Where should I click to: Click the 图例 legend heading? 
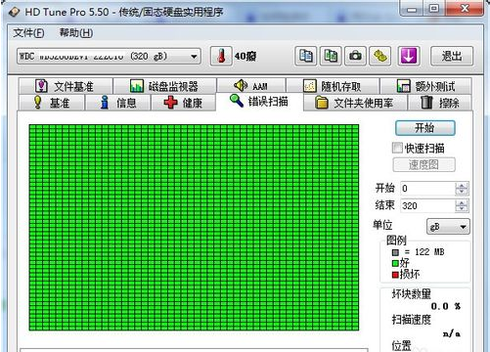396,241
